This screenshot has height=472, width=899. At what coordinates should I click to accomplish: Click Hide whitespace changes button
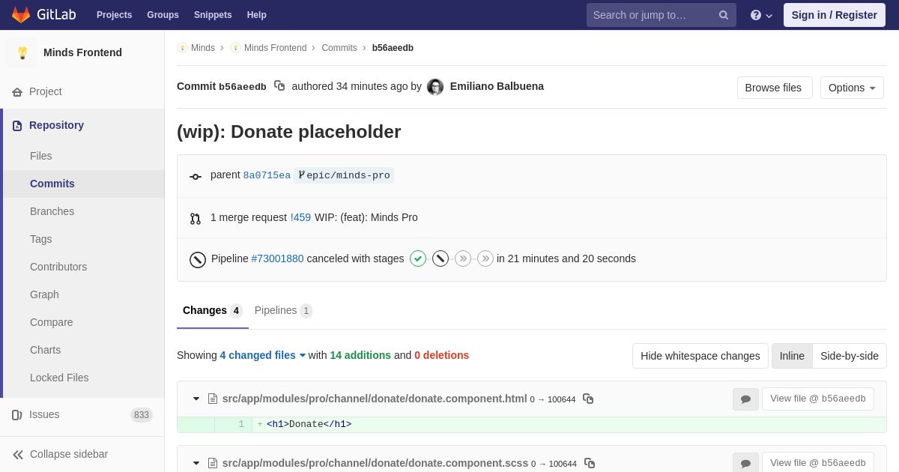coord(700,356)
